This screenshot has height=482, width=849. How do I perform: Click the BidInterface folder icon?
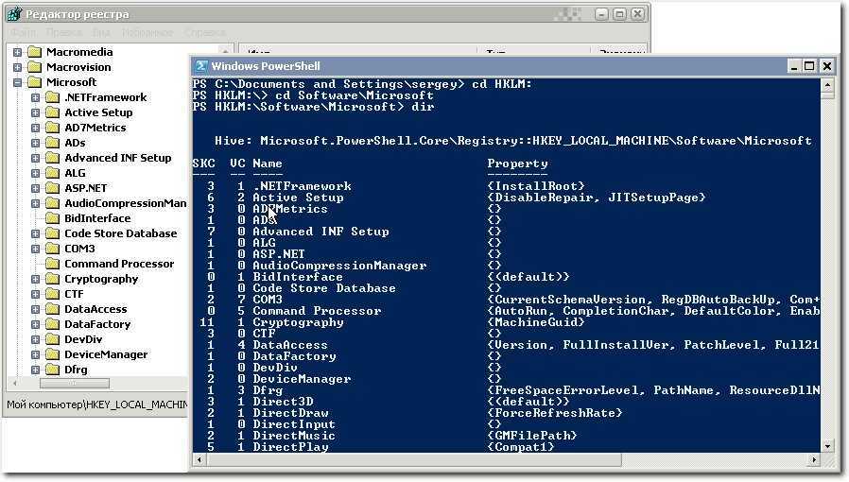52,218
